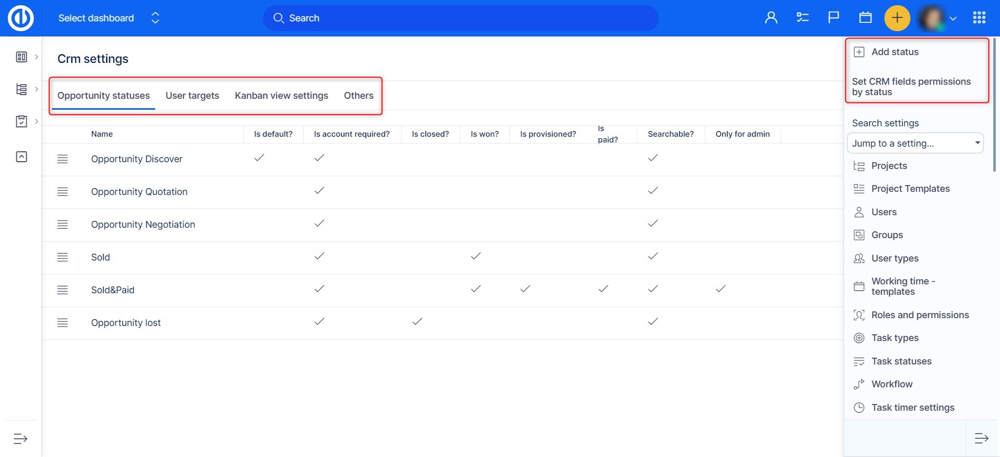Open the calendar icon in top bar
Screen dimensions: 1000x457
[x=865, y=18]
